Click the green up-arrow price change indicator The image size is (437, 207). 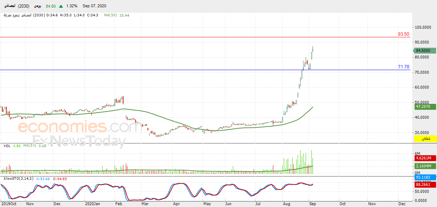(60, 6)
